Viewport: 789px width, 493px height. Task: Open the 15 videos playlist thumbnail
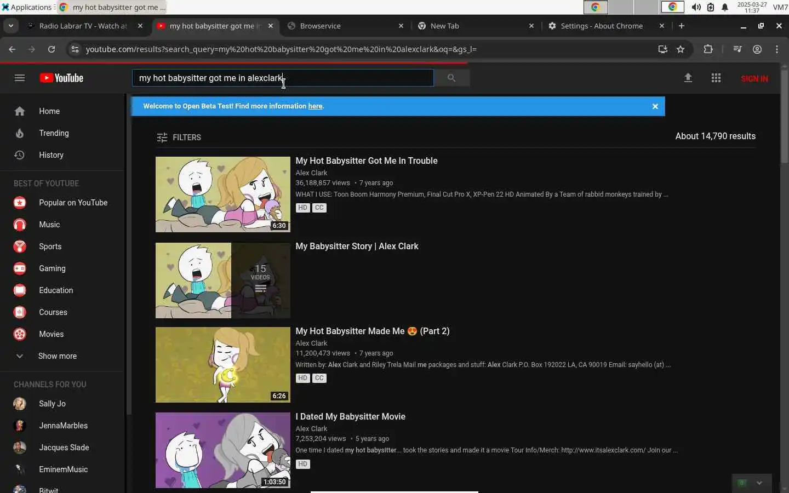pos(223,280)
